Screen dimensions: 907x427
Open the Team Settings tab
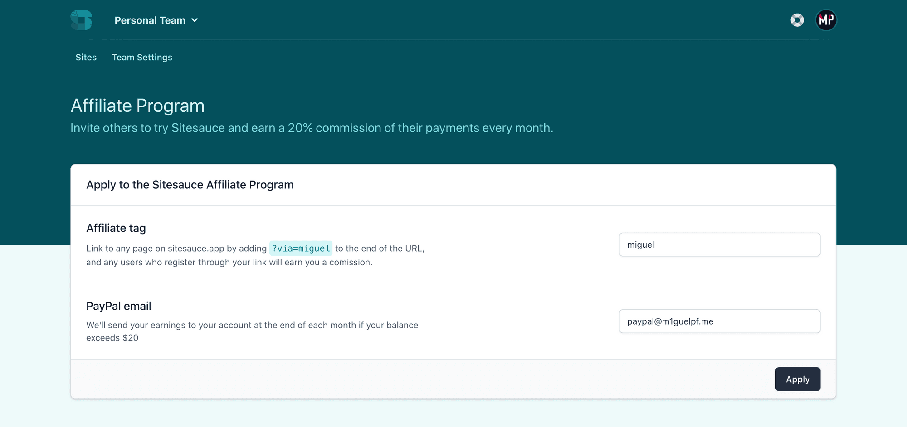coord(142,57)
